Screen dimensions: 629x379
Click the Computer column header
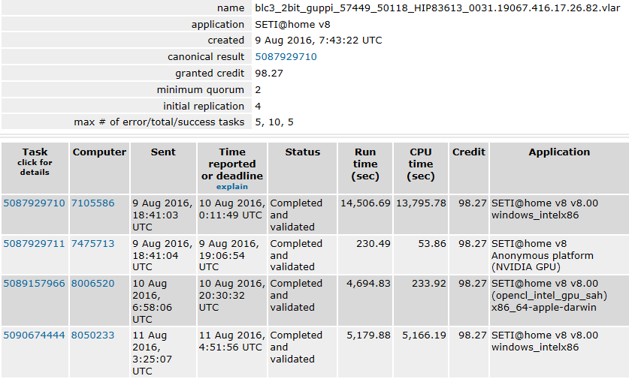(99, 152)
